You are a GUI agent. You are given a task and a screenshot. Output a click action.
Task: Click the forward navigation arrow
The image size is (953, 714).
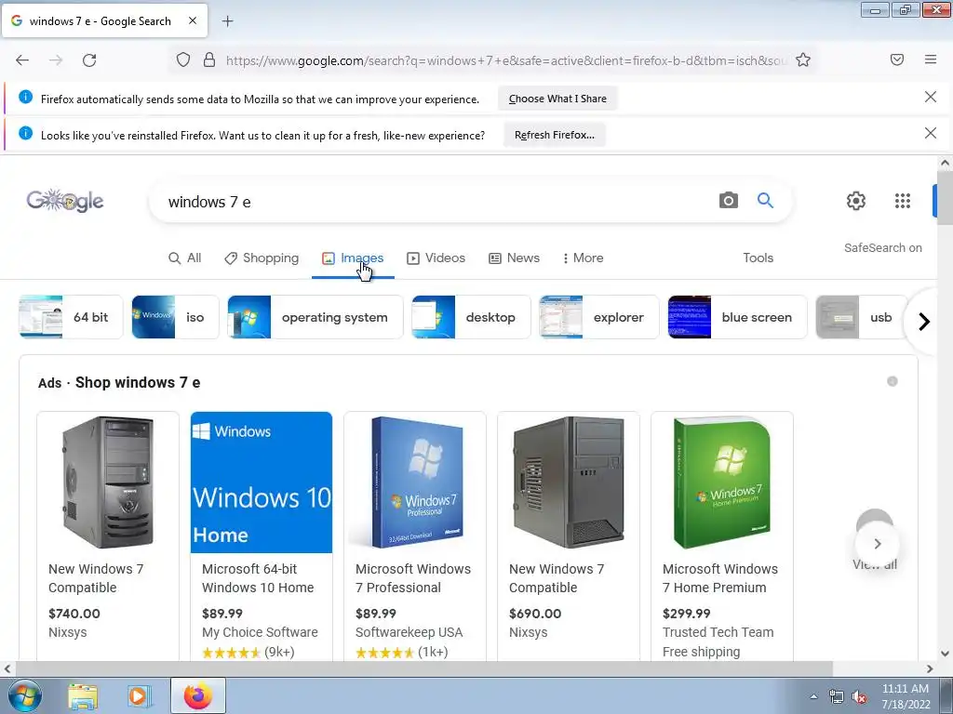tap(56, 60)
